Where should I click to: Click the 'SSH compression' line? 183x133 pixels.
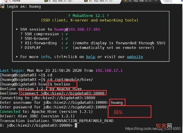coord(44,34)
